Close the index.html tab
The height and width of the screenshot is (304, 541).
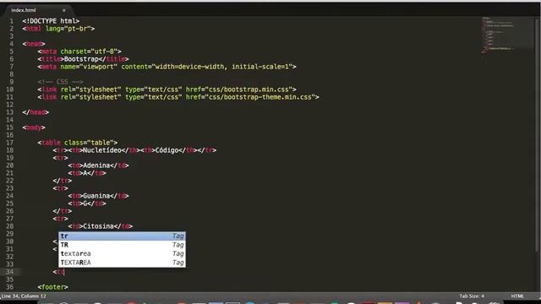(x=64, y=10)
